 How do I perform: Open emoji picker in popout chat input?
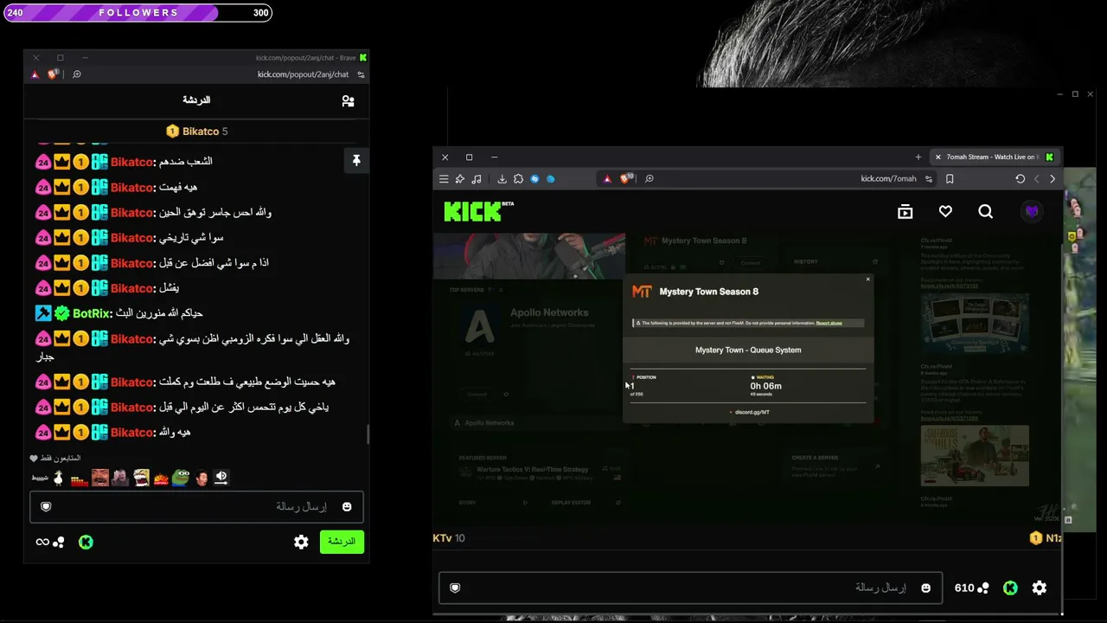(347, 507)
